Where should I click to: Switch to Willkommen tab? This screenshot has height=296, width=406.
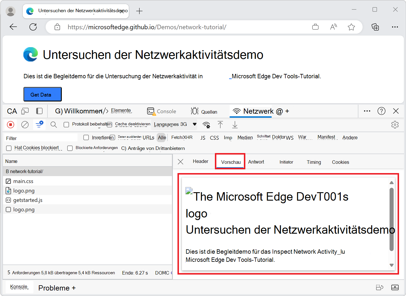click(79, 111)
